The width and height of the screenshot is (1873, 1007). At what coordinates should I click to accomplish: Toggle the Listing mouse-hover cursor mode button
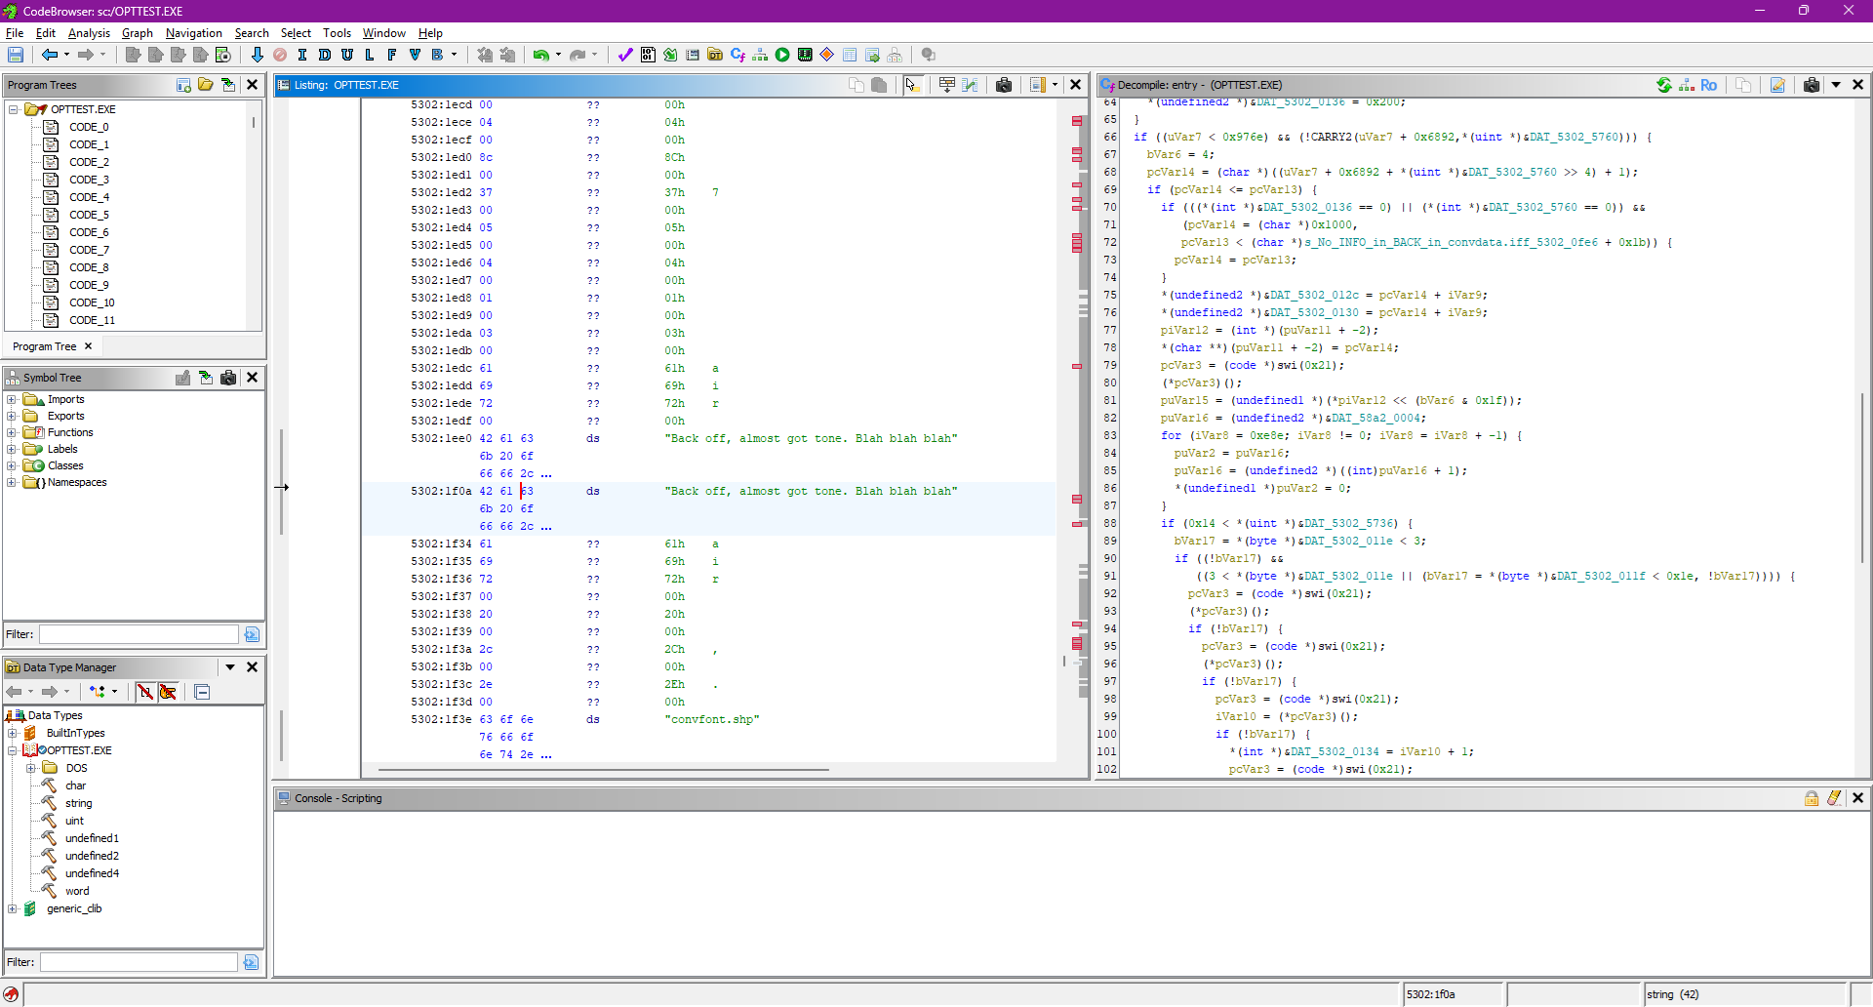pyautogui.click(x=912, y=85)
